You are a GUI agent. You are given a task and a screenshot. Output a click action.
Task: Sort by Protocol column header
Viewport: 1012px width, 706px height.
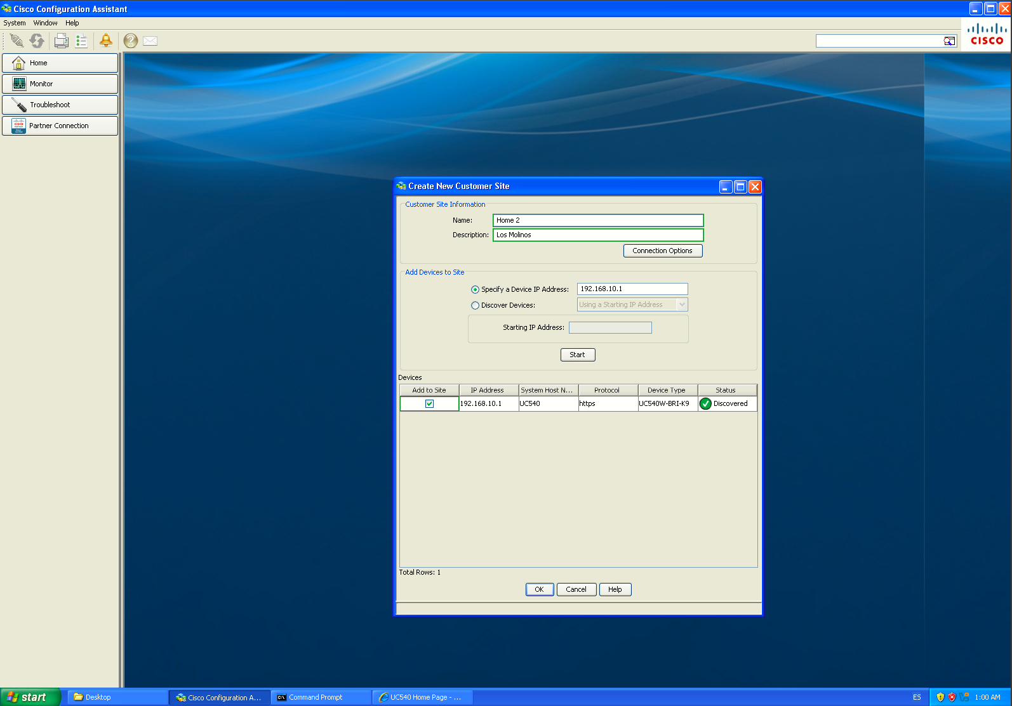(x=607, y=390)
